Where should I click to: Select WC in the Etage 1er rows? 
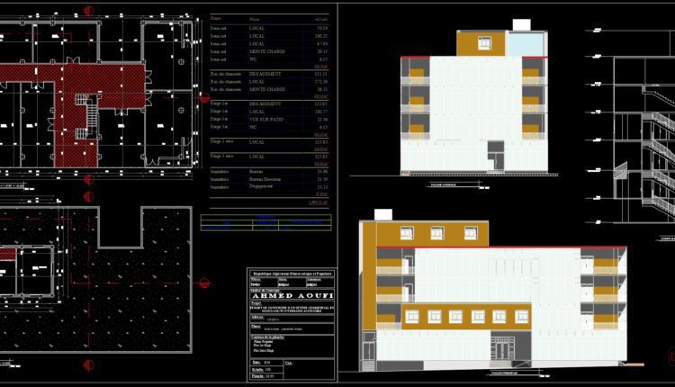tap(253, 128)
